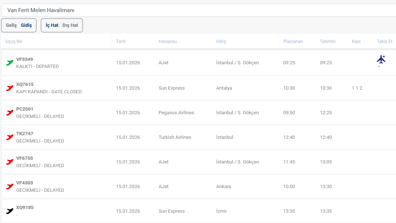Click the red delayed plane icon for PC2501
This screenshot has width=396, height=223.
[x=10, y=112]
